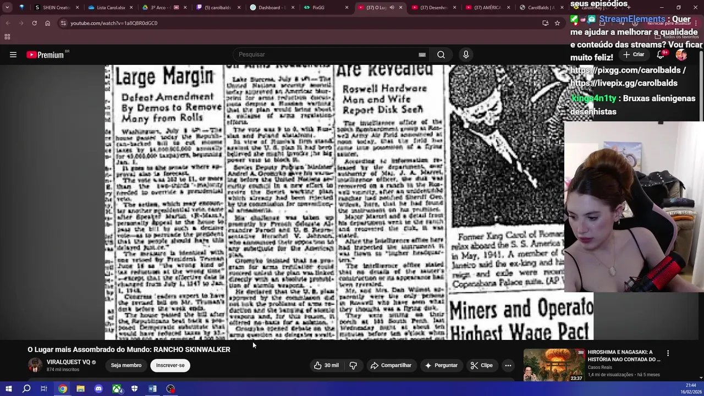704x396 pixels.
Task: Go to the YouTube Premium home logo
Action: point(45,54)
